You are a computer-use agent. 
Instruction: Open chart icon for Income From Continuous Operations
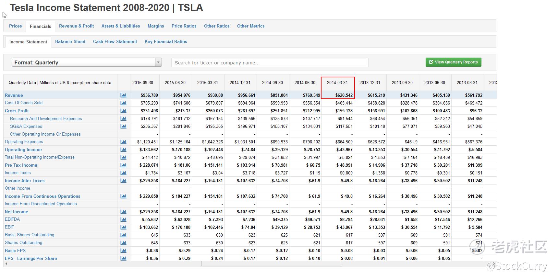[x=123, y=196]
